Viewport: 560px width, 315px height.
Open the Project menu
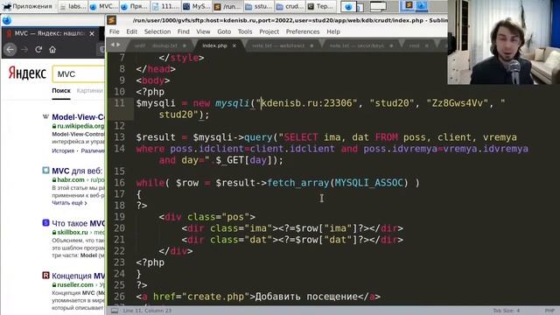[269, 31]
